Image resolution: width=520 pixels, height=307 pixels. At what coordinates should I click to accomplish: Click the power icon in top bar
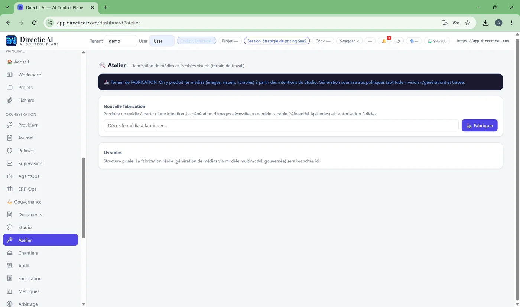(x=398, y=41)
